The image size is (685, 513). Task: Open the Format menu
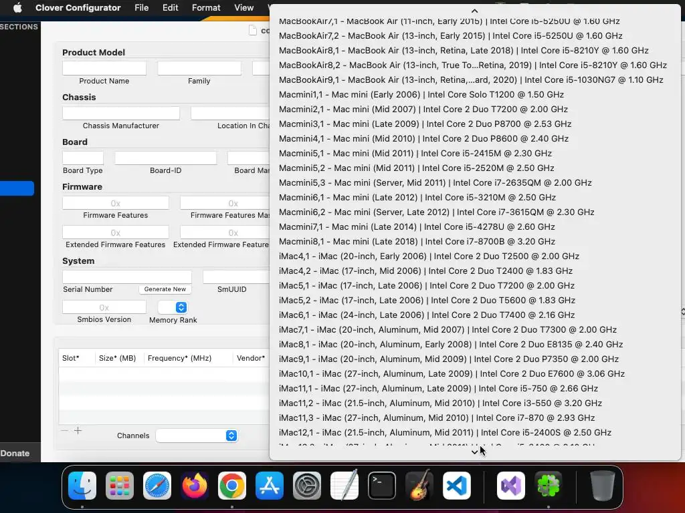[x=206, y=7]
